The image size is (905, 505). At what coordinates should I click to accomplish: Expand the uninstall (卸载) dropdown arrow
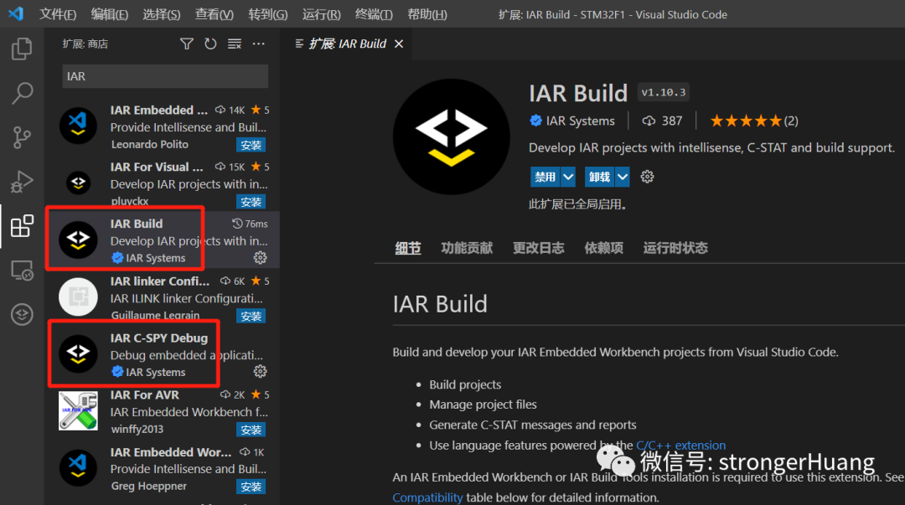622,177
